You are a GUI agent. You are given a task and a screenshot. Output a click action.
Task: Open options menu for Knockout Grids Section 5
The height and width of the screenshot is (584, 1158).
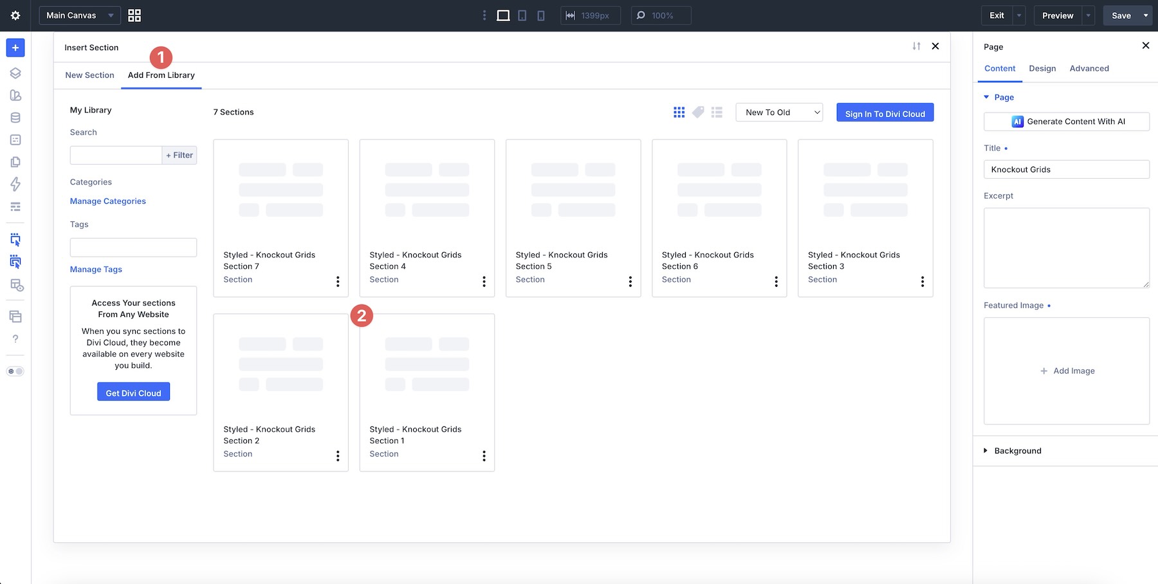coord(630,282)
